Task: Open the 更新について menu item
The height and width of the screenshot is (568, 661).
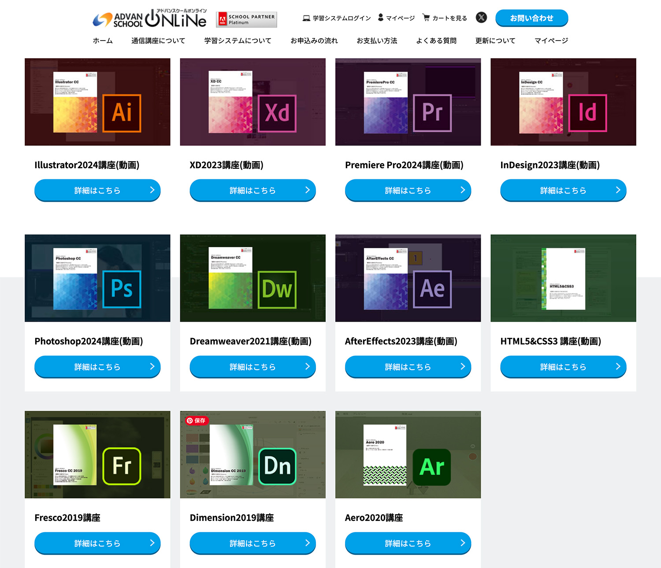Action: (495, 41)
